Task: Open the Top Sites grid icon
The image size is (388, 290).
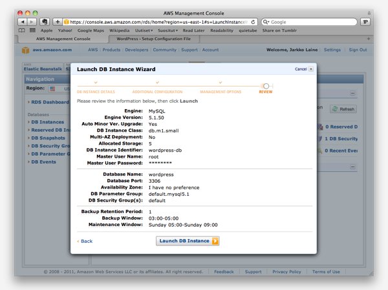Action: [32, 30]
